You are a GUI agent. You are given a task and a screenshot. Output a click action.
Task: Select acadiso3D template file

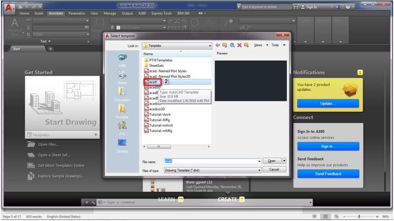(x=155, y=109)
